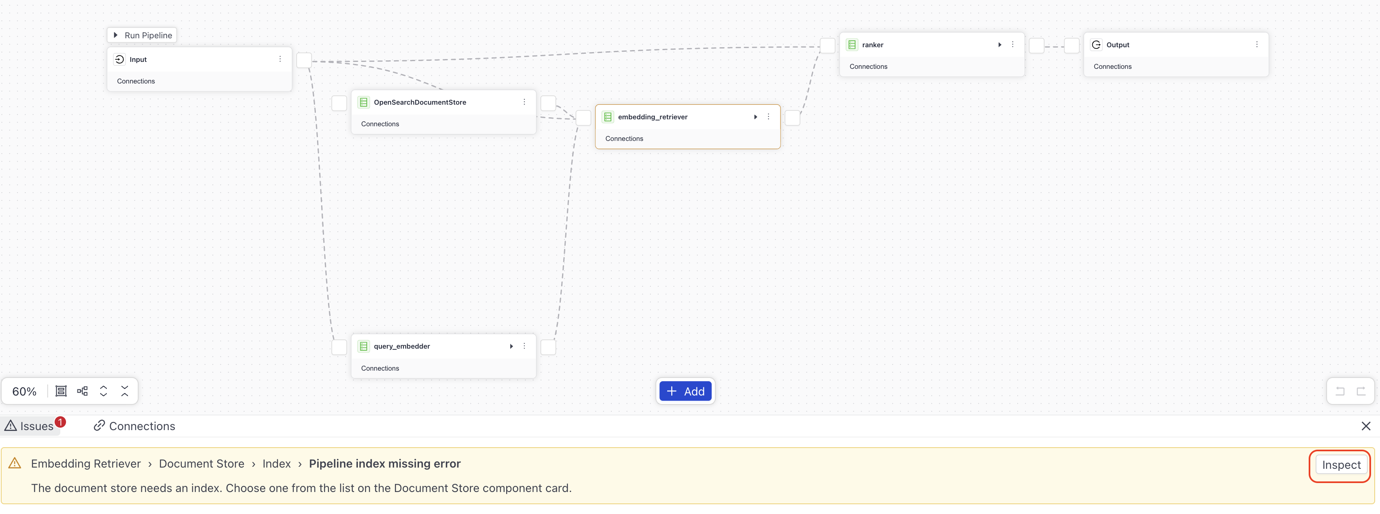1380x514 pixels.
Task: Open query_embedder card's three-dot menu
Action: 524,347
